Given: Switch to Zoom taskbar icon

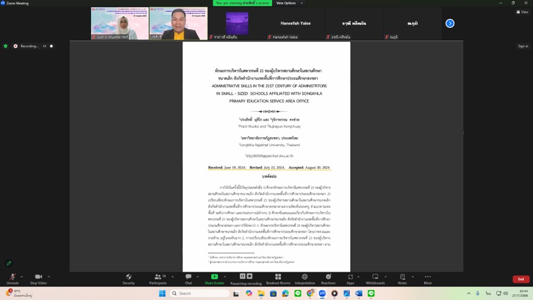Looking at the screenshot, I should coord(322,293).
